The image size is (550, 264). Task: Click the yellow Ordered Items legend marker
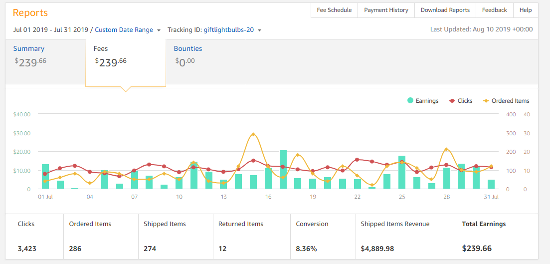[x=486, y=101]
